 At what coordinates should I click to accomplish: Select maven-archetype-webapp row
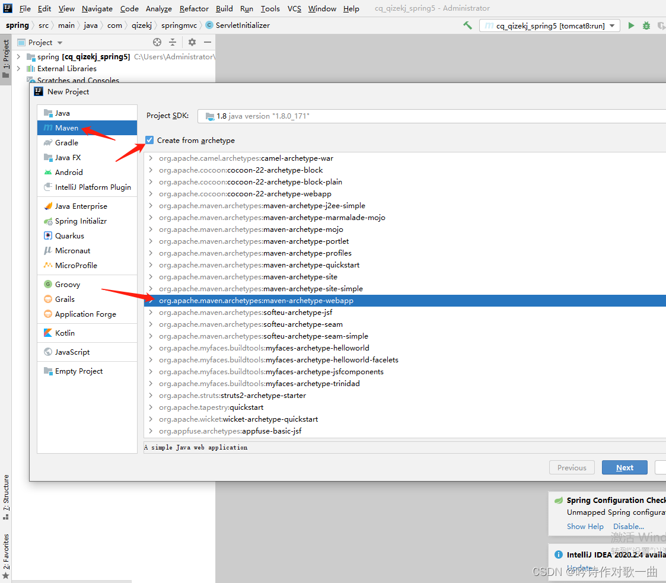point(405,301)
